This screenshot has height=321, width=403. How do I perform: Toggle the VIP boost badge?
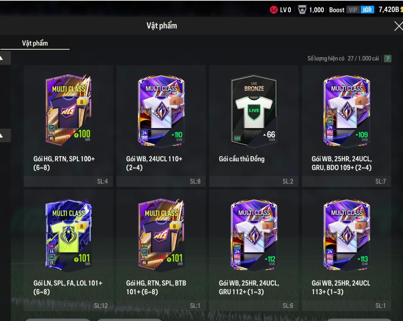pyautogui.click(x=353, y=10)
